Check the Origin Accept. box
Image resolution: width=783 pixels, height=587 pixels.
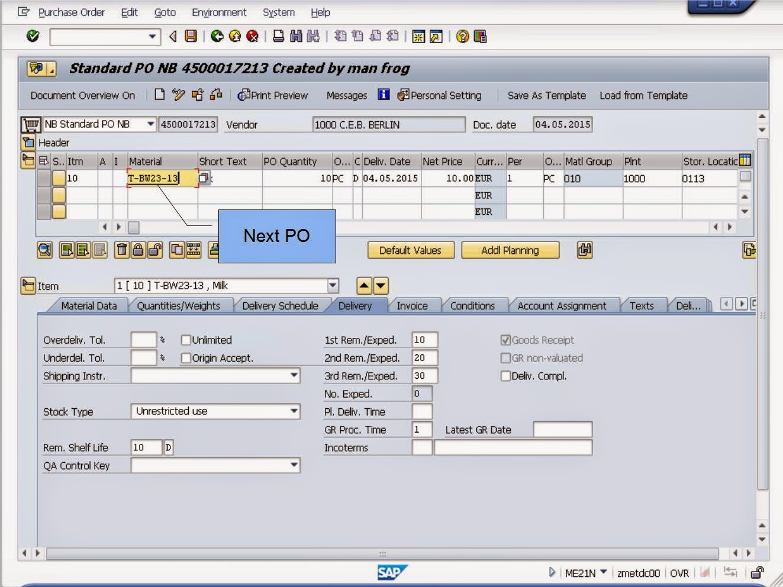click(x=186, y=357)
